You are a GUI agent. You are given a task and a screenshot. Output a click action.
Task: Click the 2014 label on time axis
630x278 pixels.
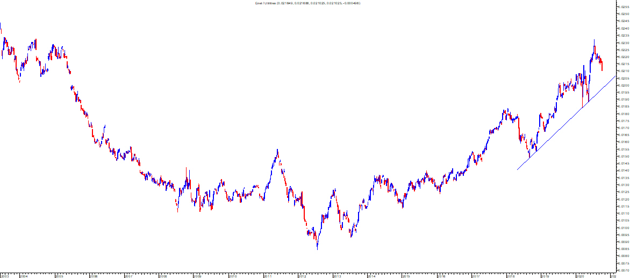click(372, 276)
